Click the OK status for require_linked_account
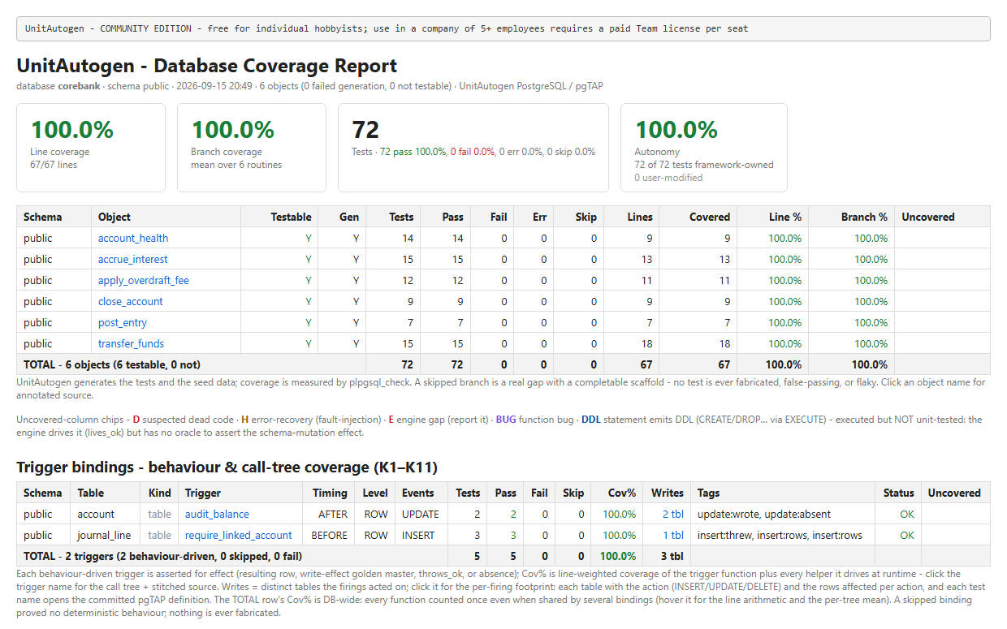 [907, 535]
